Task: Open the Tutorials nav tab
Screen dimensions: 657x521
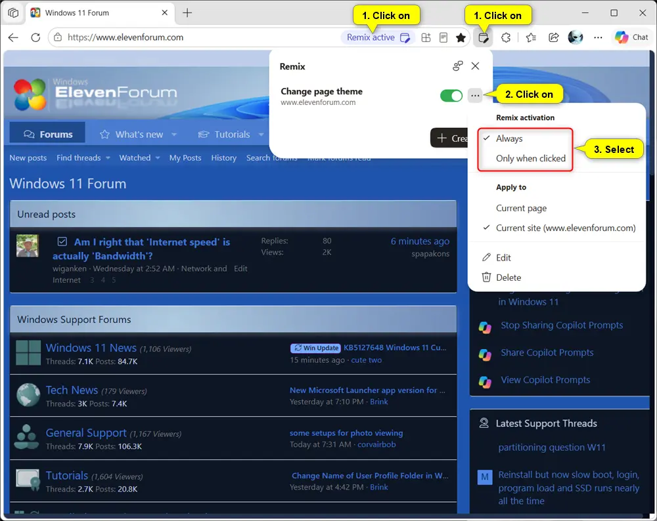Action: [x=232, y=135]
